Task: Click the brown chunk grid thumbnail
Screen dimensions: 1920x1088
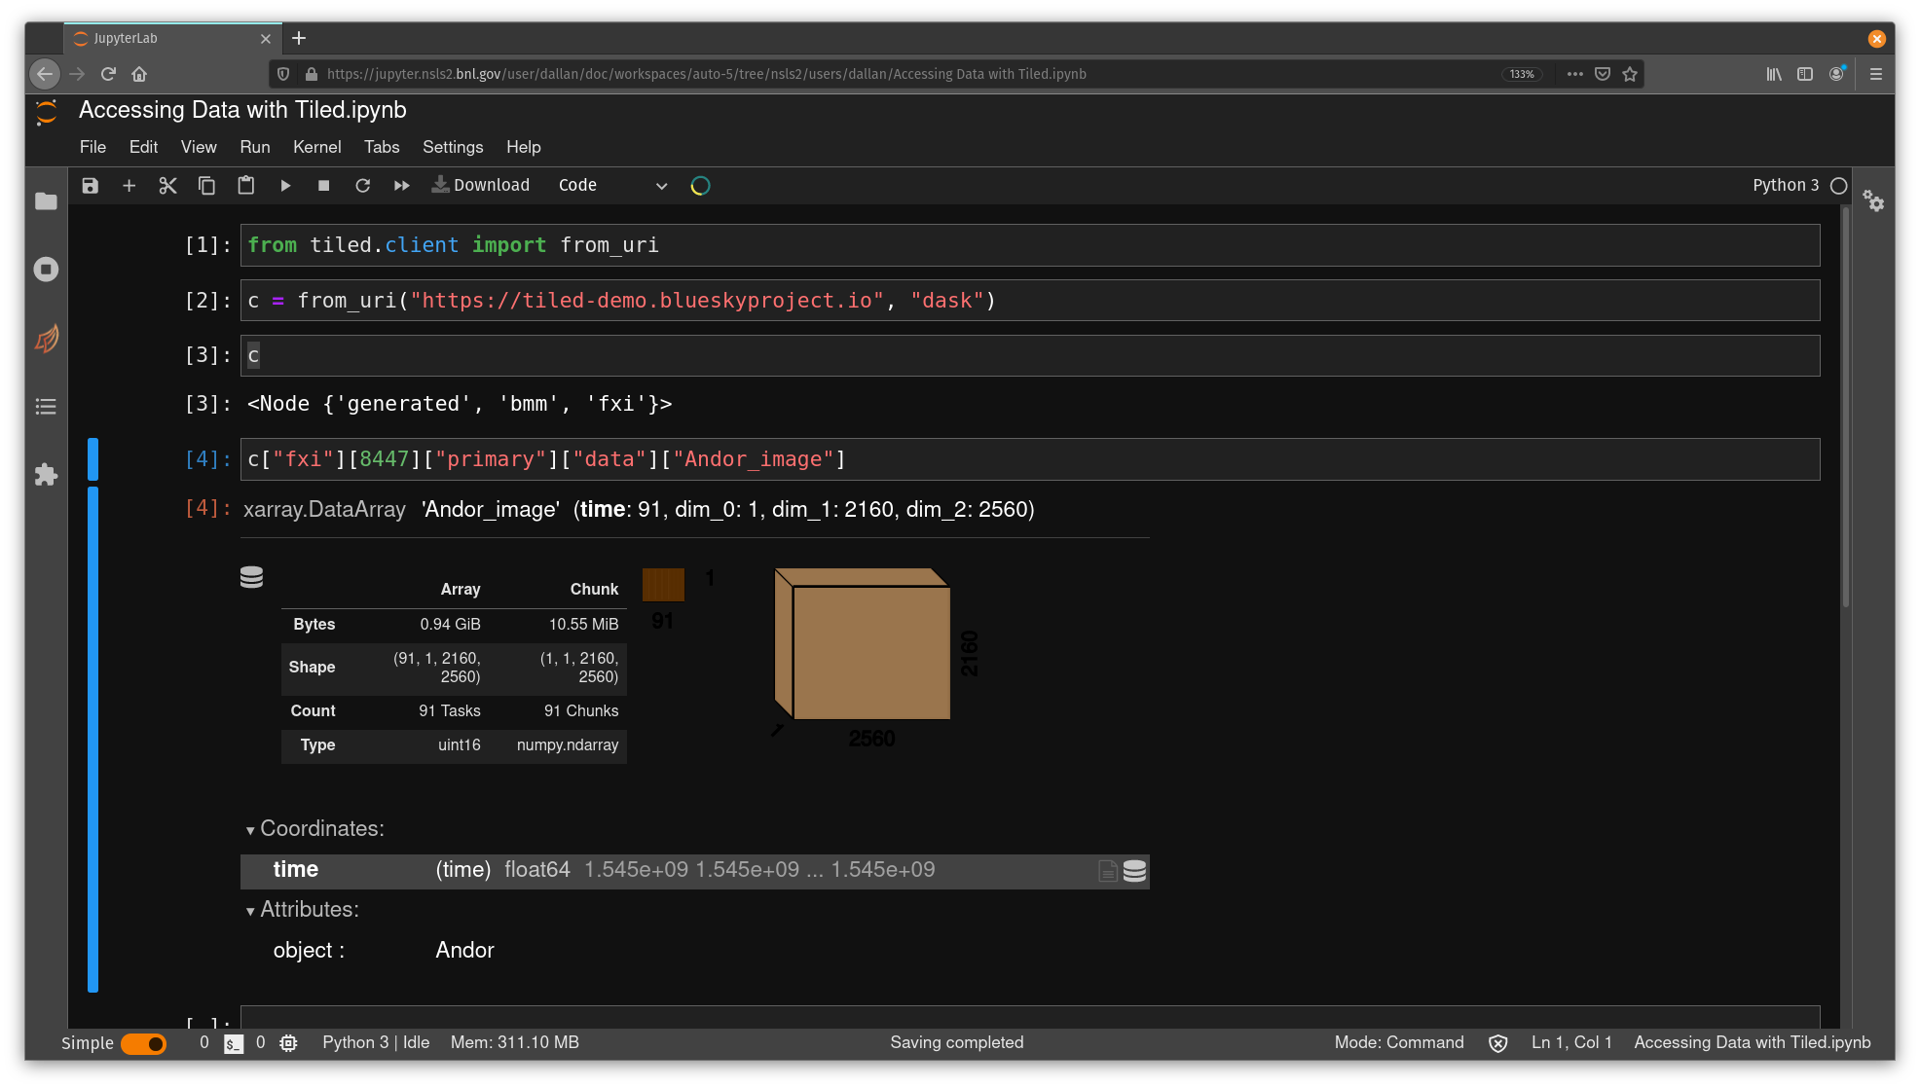Action: click(x=663, y=585)
